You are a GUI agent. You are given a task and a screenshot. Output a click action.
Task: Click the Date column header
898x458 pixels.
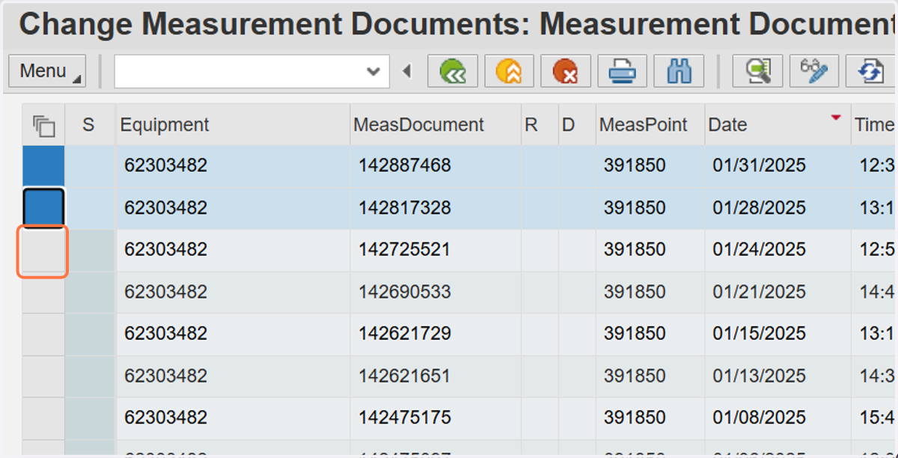[x=778, y=125]
